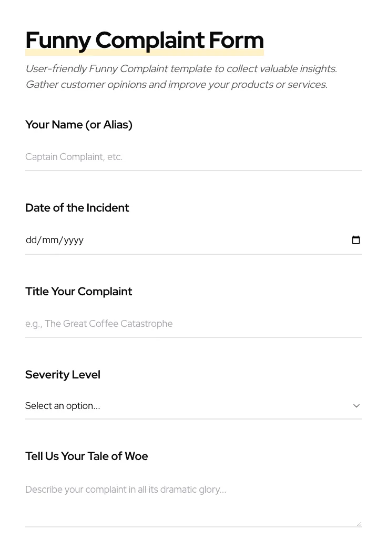The height and width of the screenshot is (539, 387).
Task: Click the calendar icon beside dd/mm/yyyy
Action: pyautogui.click(x=356, y=240)
